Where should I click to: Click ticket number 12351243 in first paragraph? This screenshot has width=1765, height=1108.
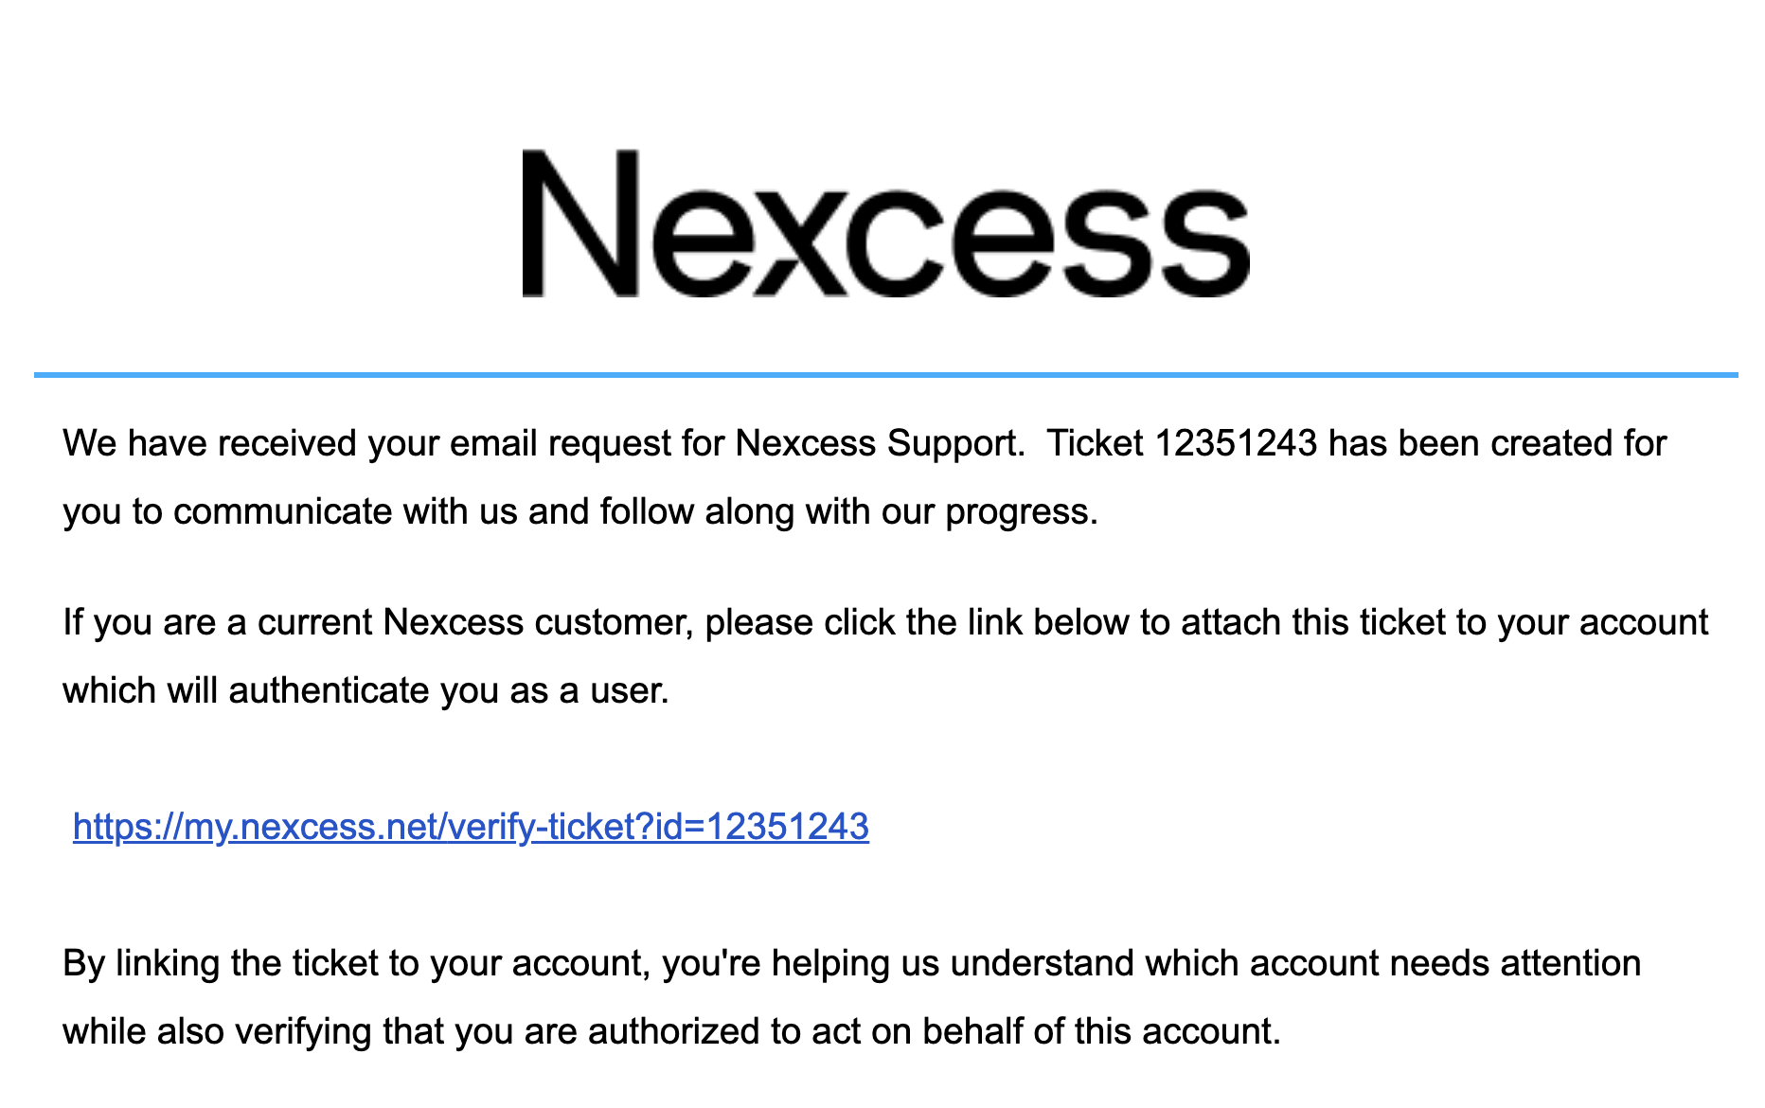[x=1236, y=443]
